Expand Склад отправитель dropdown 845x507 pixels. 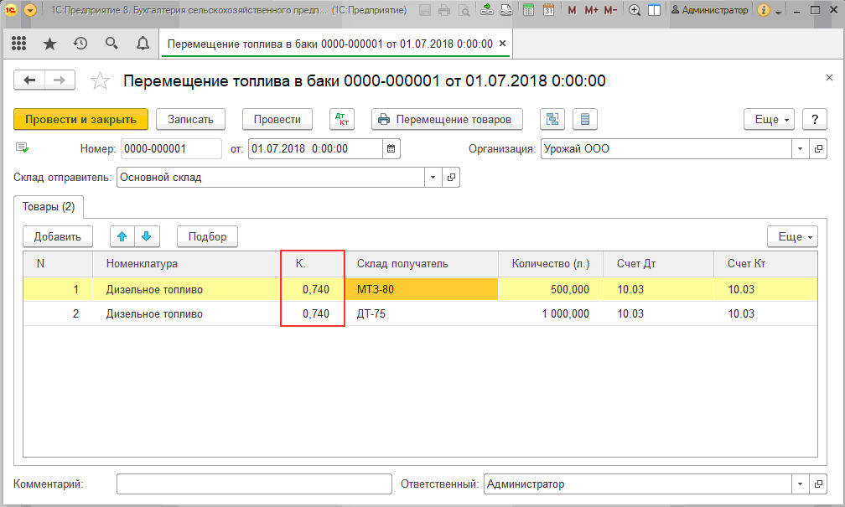tap(433, 178)
